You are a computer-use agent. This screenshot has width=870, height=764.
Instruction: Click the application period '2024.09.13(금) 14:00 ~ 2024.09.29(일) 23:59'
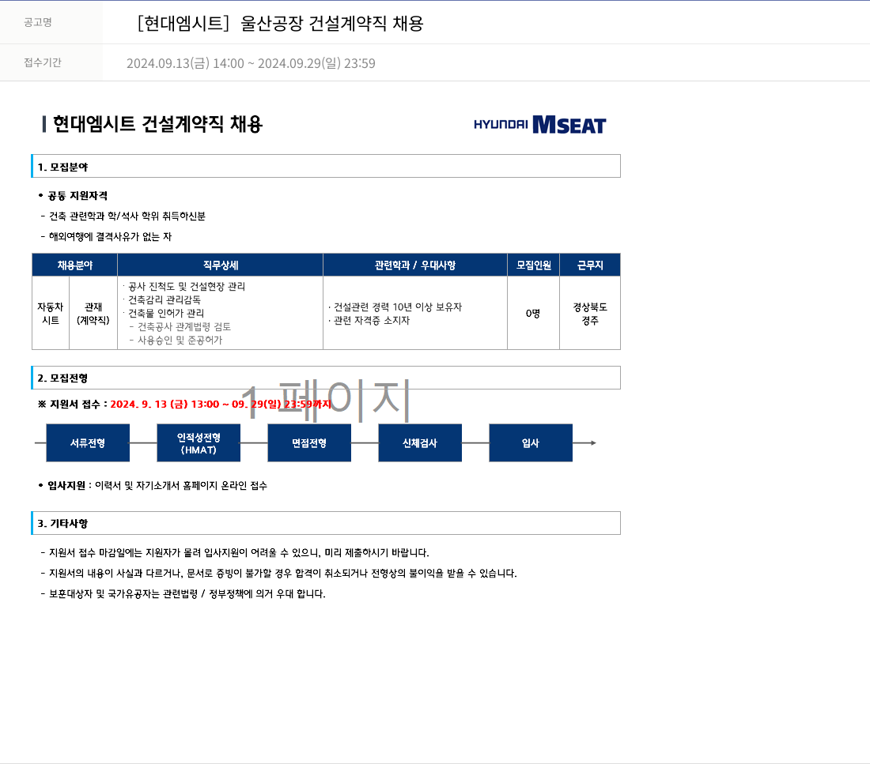point(251,63)
